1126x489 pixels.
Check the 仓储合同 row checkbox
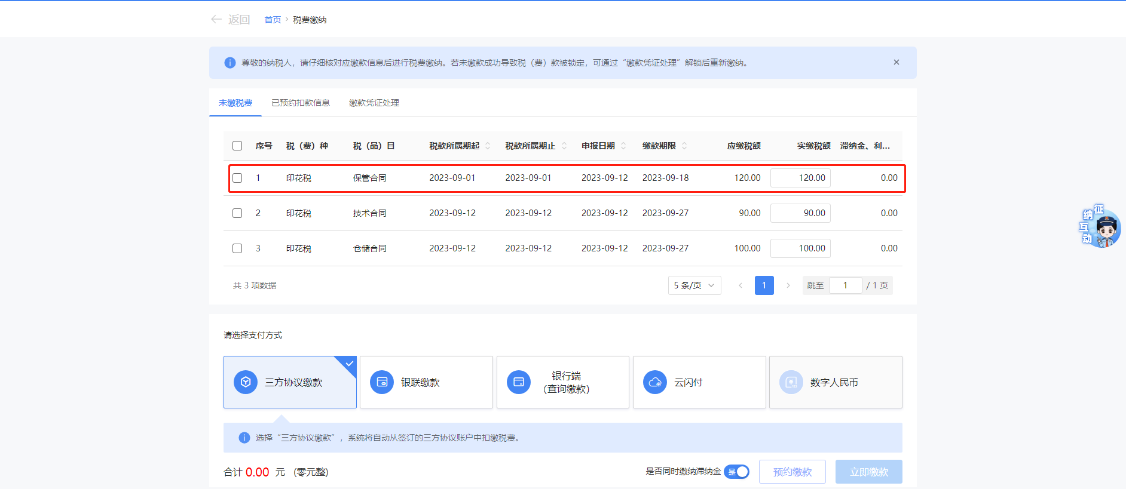(237, 248)
